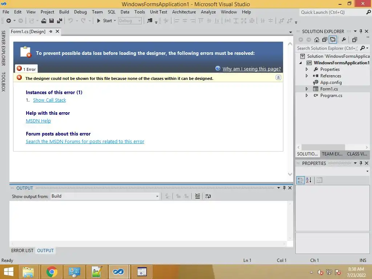Click Search the MSDN Forums link
Screen dimensions: 372x279
(x=85, y=141)
